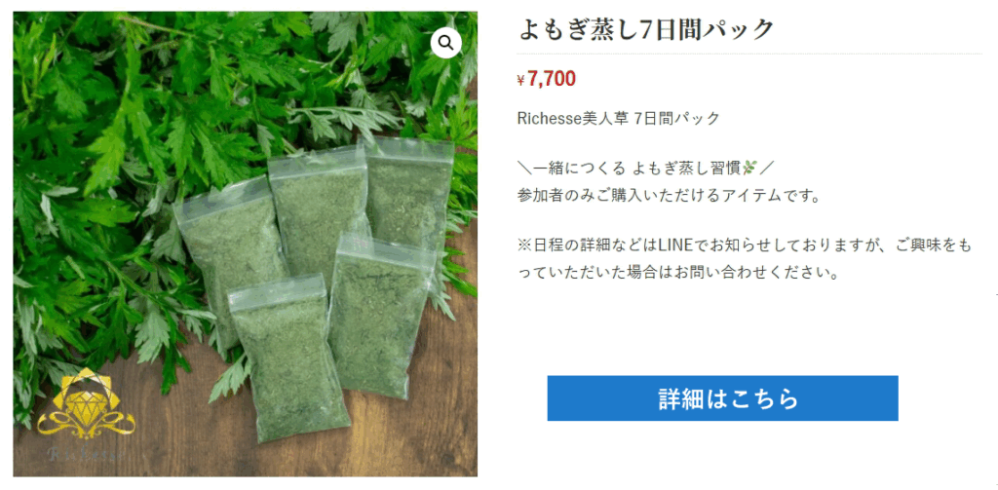Select the product title よもぎ蒸し7日間パック
Screen dimensions: 998x490
(646, 30)
